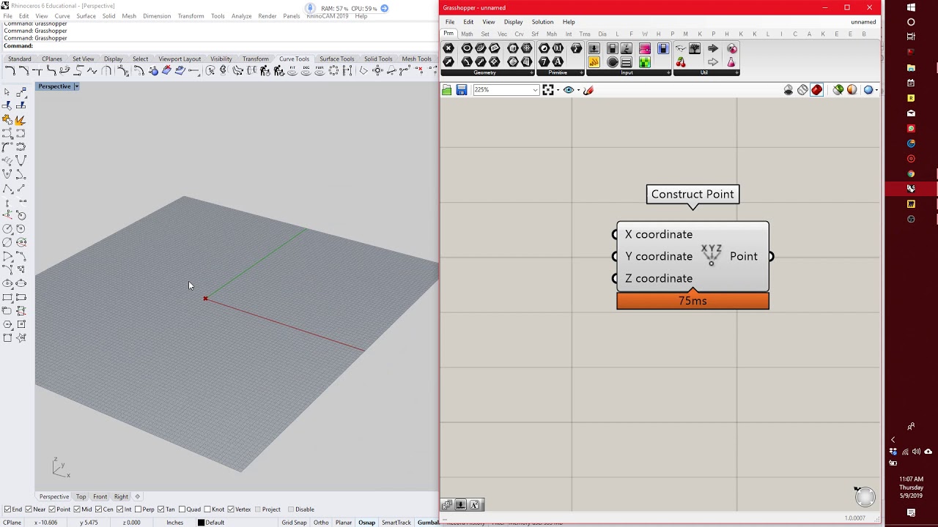The width and height of the screenshot is (938, 527).
Task: Open dropdown arrow beside blue preview sphere
Action: pyautogui.click(x=876, y=90)
